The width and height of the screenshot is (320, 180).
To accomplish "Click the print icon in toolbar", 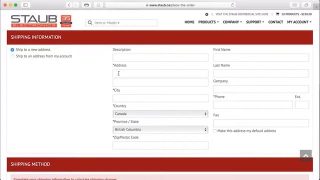I will coord(86,5).
